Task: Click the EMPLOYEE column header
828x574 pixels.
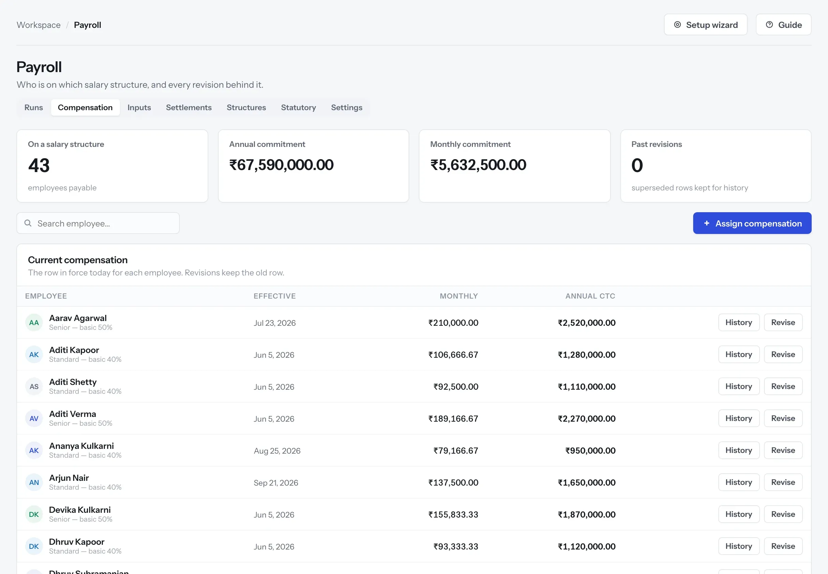Action: pos(46,296)
